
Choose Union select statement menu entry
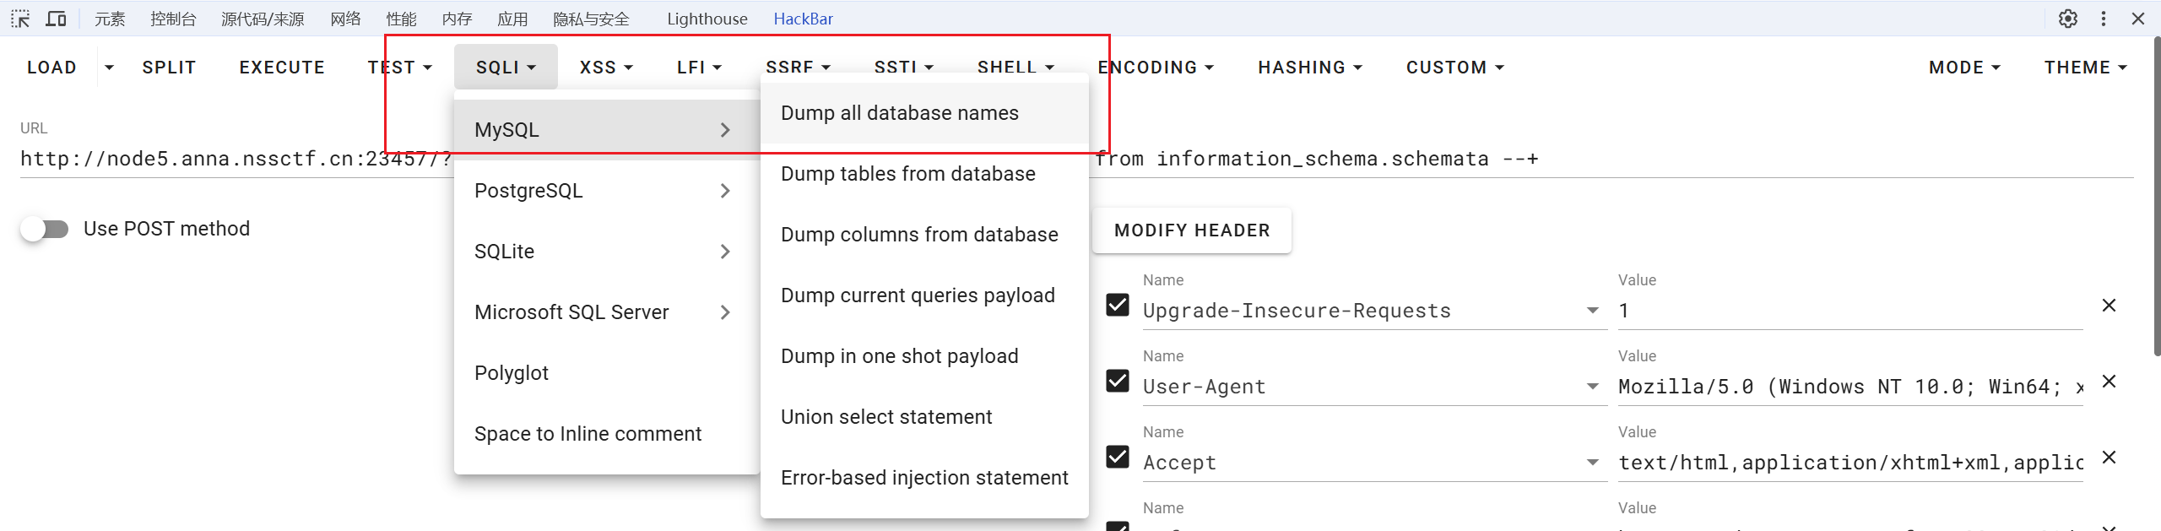[x=886, y=417]
